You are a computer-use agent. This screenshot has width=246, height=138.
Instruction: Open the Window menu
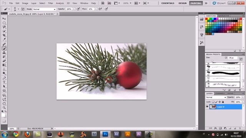point(84,3)
